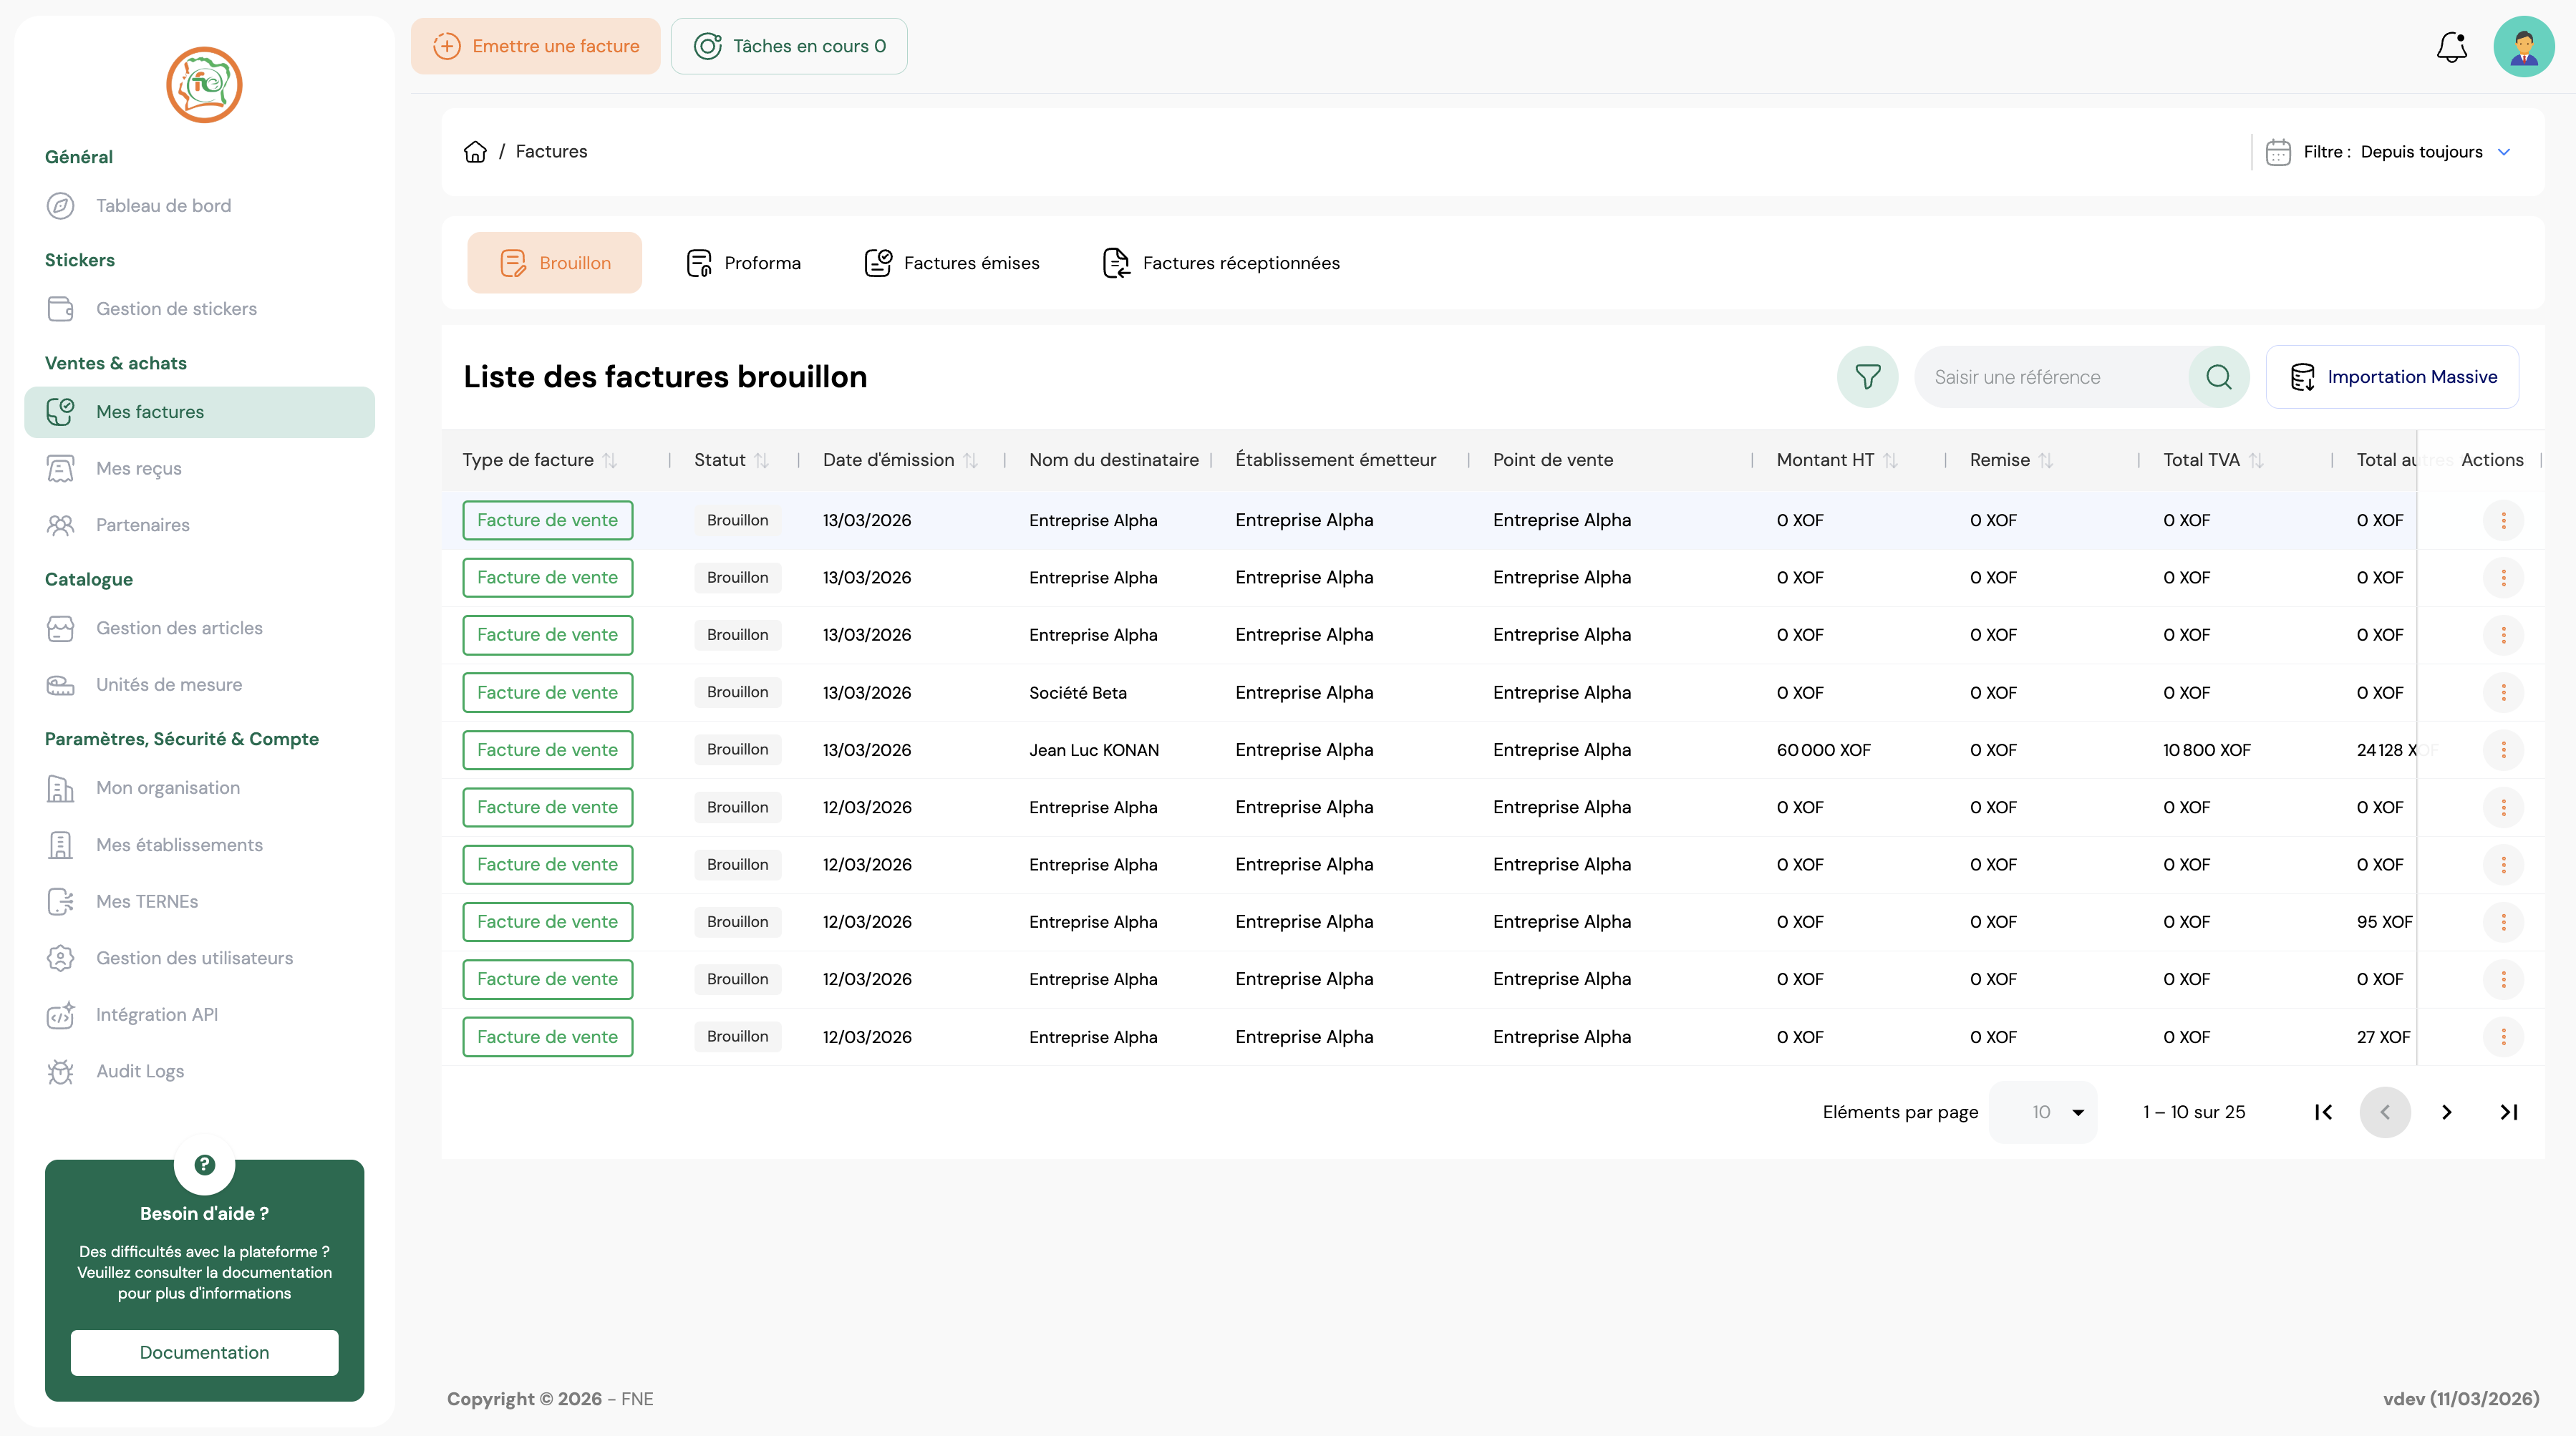
Task: Open actions menu for Jean Luc KONAN row
Action: click(2503, 750)
